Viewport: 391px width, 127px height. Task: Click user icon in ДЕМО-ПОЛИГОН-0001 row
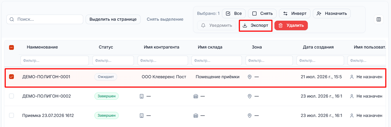[x=352, y=77]
